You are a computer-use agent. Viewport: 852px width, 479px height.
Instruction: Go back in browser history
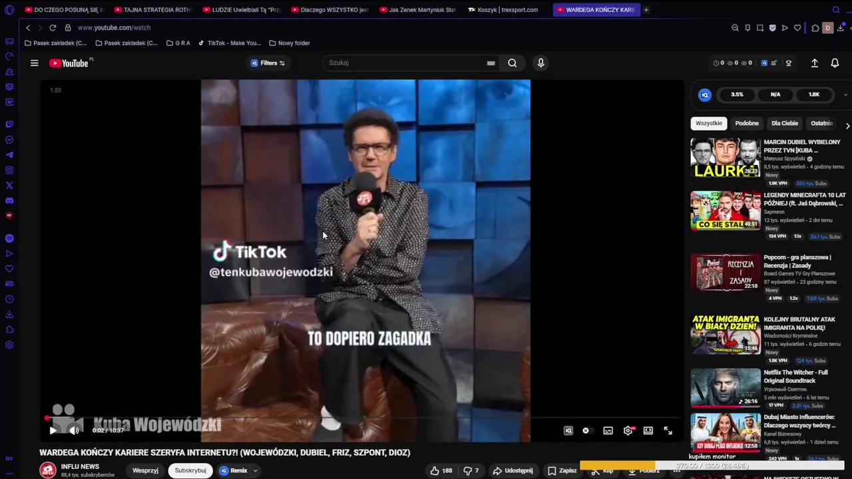coord(28,28)
